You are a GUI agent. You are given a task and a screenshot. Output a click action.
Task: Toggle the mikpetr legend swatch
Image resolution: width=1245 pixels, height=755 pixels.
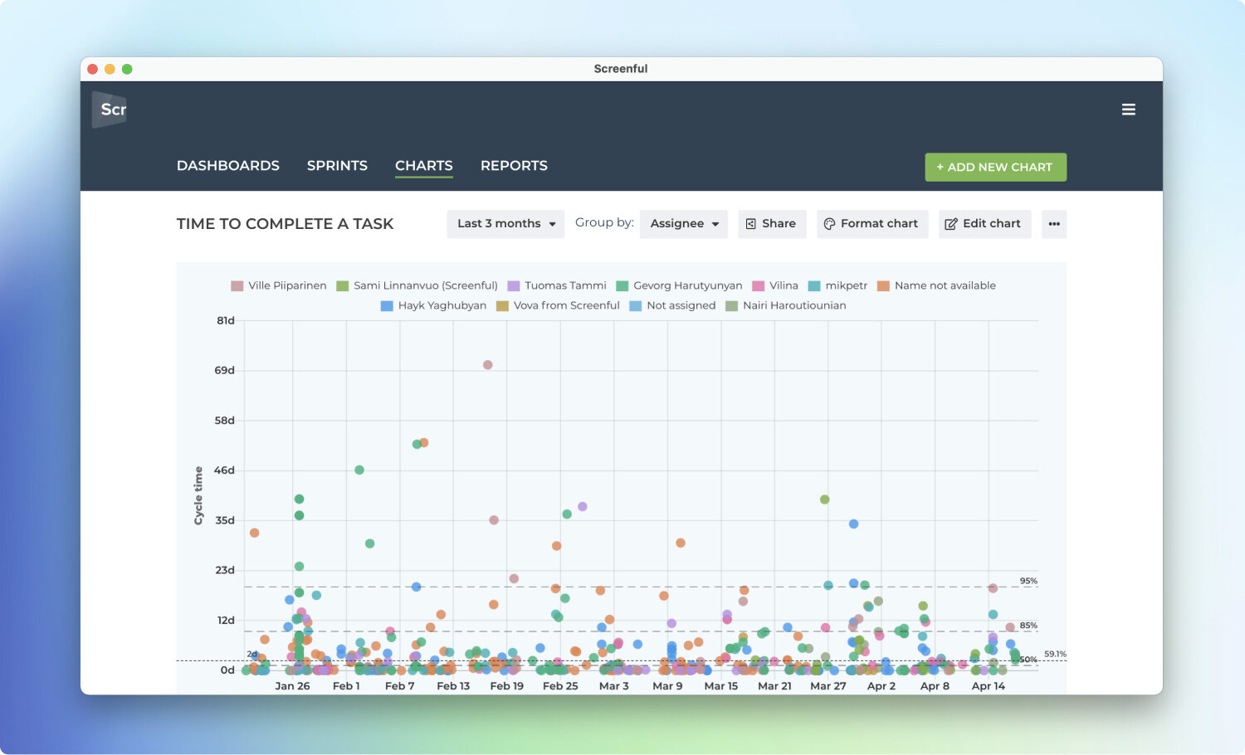[x=814, y=285]
